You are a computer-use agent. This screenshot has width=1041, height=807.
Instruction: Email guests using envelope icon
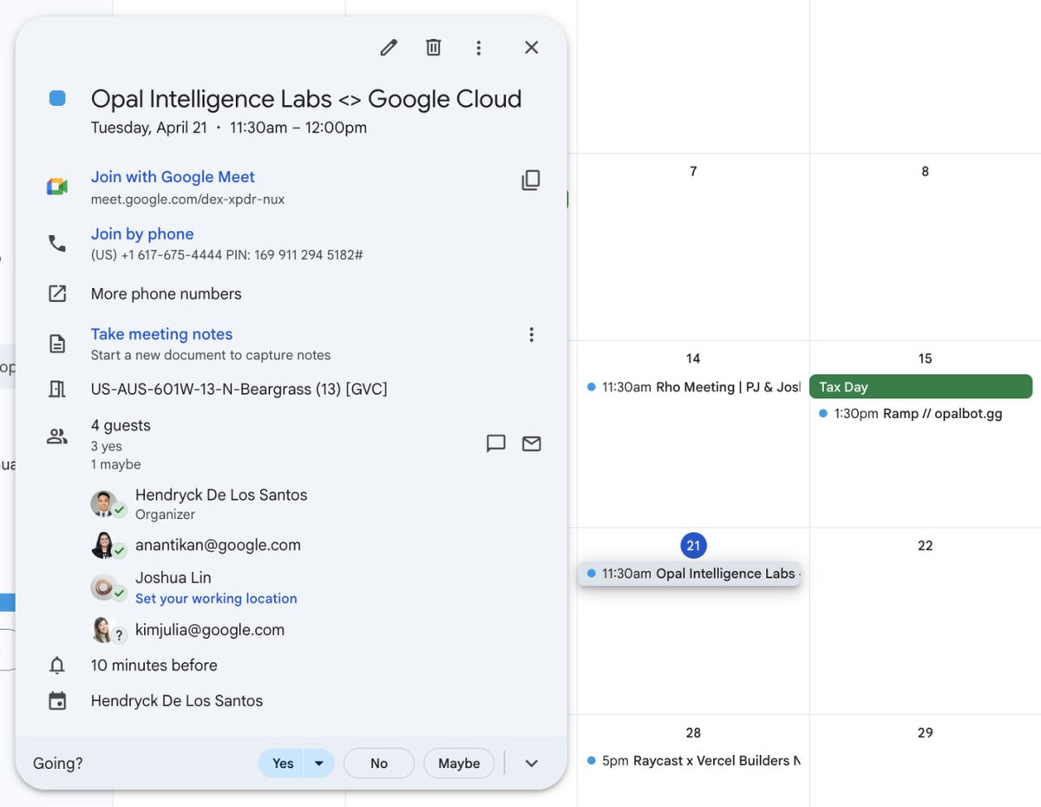532,443
